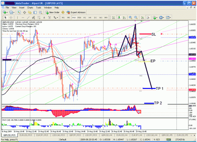
Task: Open the Tools menu
Action: [x=38, y=8]
